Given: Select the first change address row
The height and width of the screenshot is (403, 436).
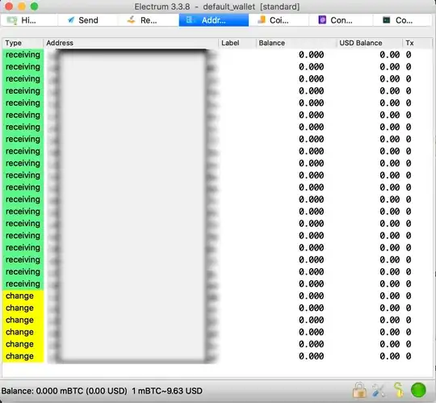Looking at the screenshot, I should click(217, 296).
